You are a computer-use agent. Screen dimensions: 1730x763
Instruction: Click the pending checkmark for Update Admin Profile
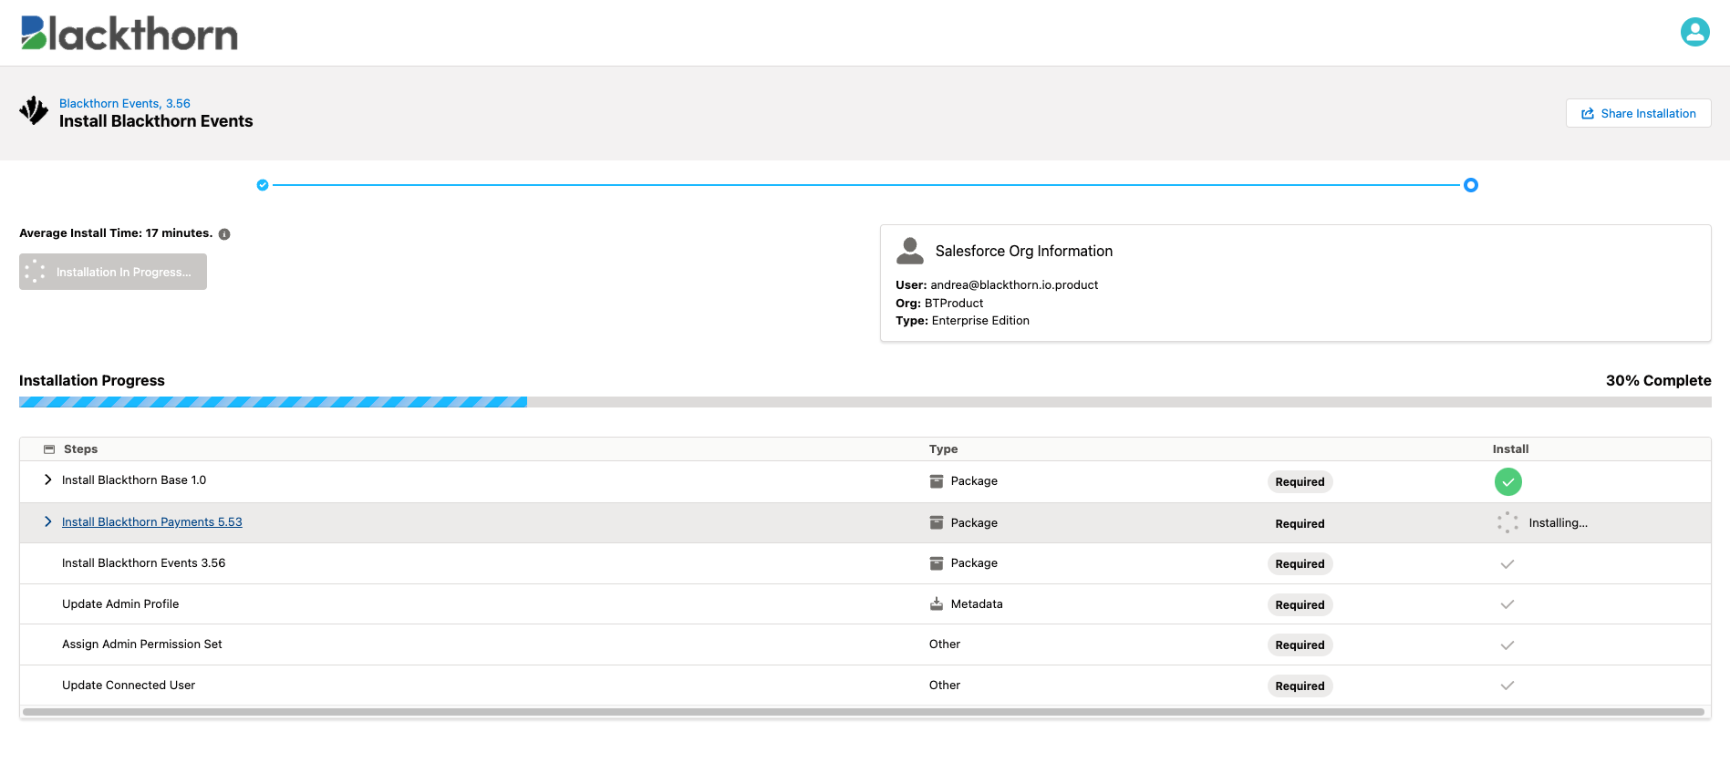coord(1507,604)
